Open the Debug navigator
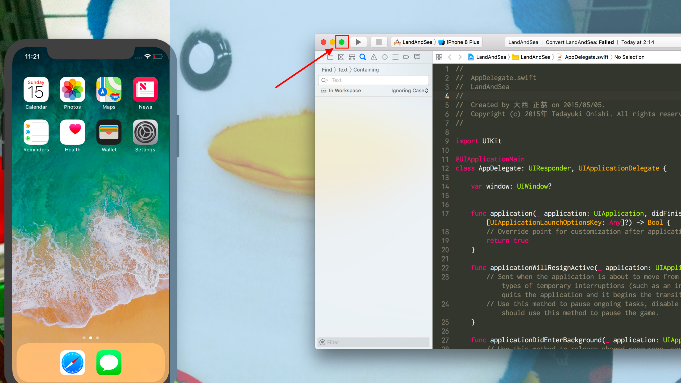Screen dimensions: 681x383 click(x=395, y=57)
